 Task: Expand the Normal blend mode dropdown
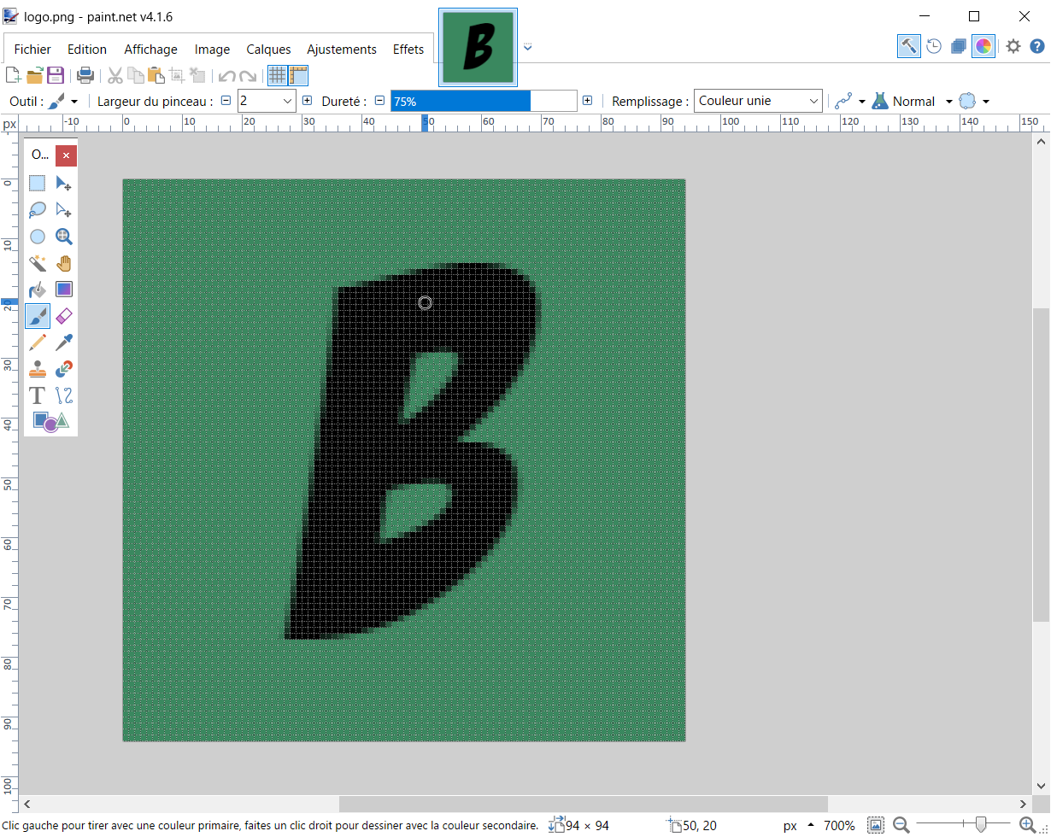click(948, 102)
